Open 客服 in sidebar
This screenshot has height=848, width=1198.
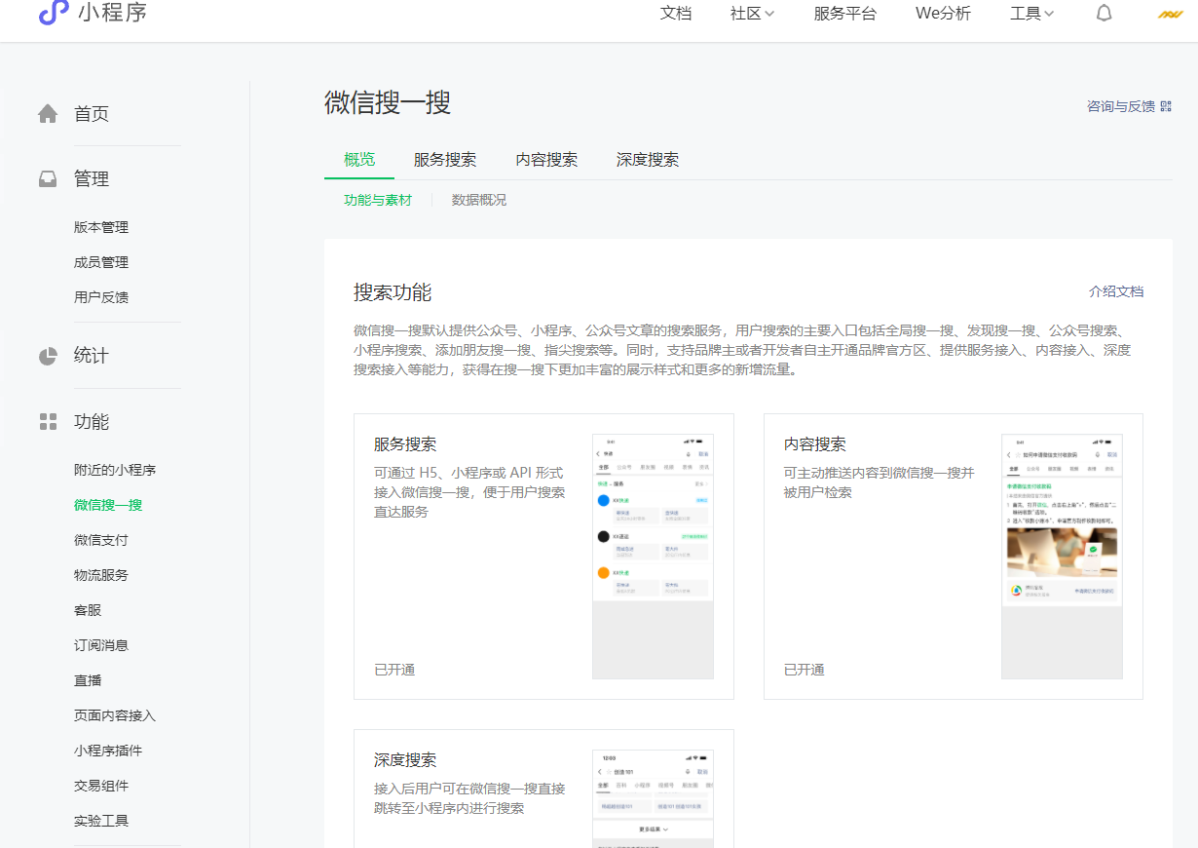tap(88, 610)
